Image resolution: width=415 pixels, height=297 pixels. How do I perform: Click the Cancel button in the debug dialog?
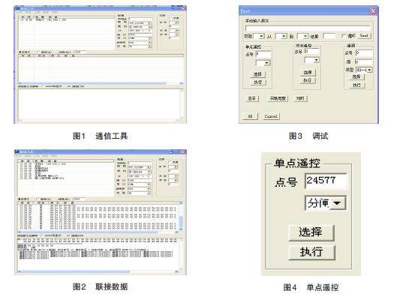point(271,116)
